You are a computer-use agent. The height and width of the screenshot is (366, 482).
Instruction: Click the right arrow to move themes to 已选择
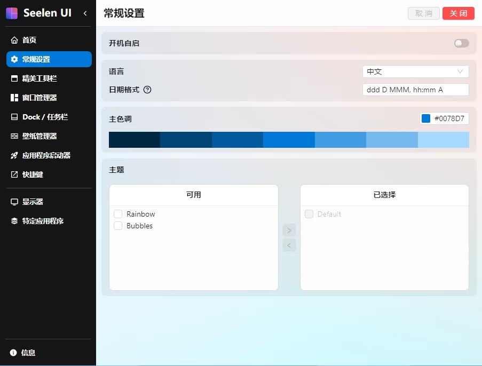coord(289,230)
